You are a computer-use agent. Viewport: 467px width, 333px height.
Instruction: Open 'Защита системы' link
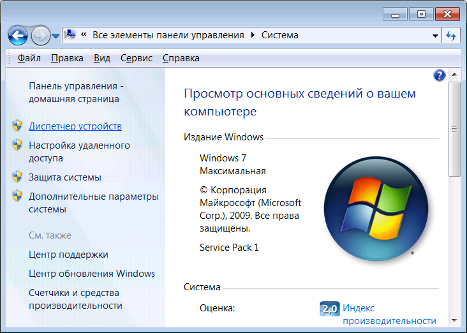tap(65, 177)
